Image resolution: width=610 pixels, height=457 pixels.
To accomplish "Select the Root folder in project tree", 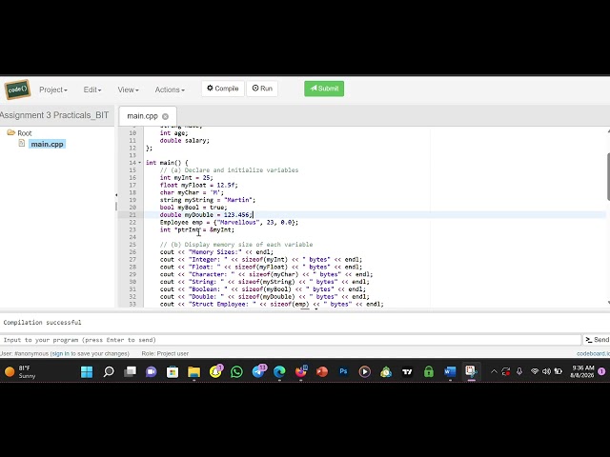I will click(25, 133).
